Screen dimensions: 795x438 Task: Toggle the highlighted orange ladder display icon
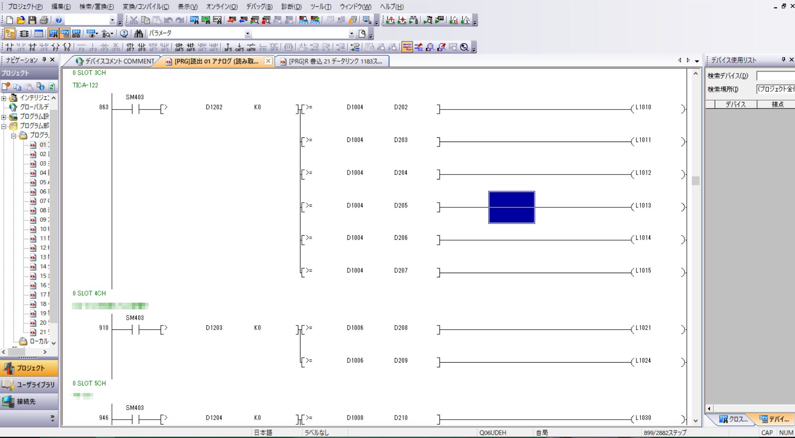click(x=407, y=47)
